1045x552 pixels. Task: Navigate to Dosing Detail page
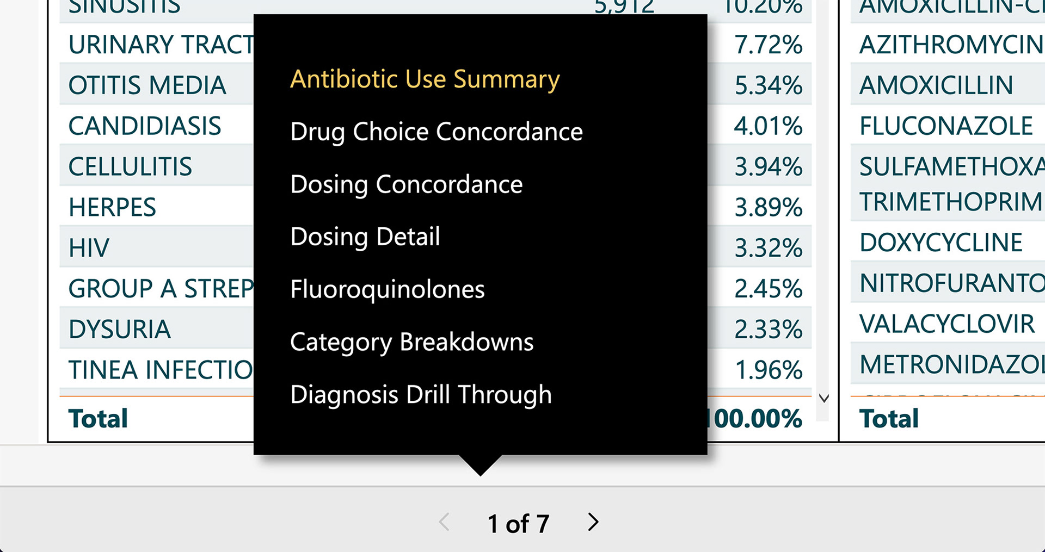(365, 237)
